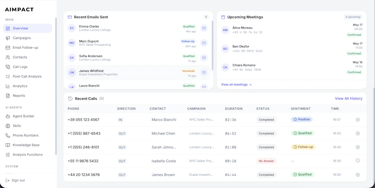
Task: Click the Recent Emails Sent envelope icon
Action: pyautogui.click(x=70, y=17)
